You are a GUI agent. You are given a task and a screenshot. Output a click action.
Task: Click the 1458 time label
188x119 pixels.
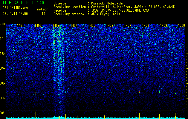pos(146,26)
